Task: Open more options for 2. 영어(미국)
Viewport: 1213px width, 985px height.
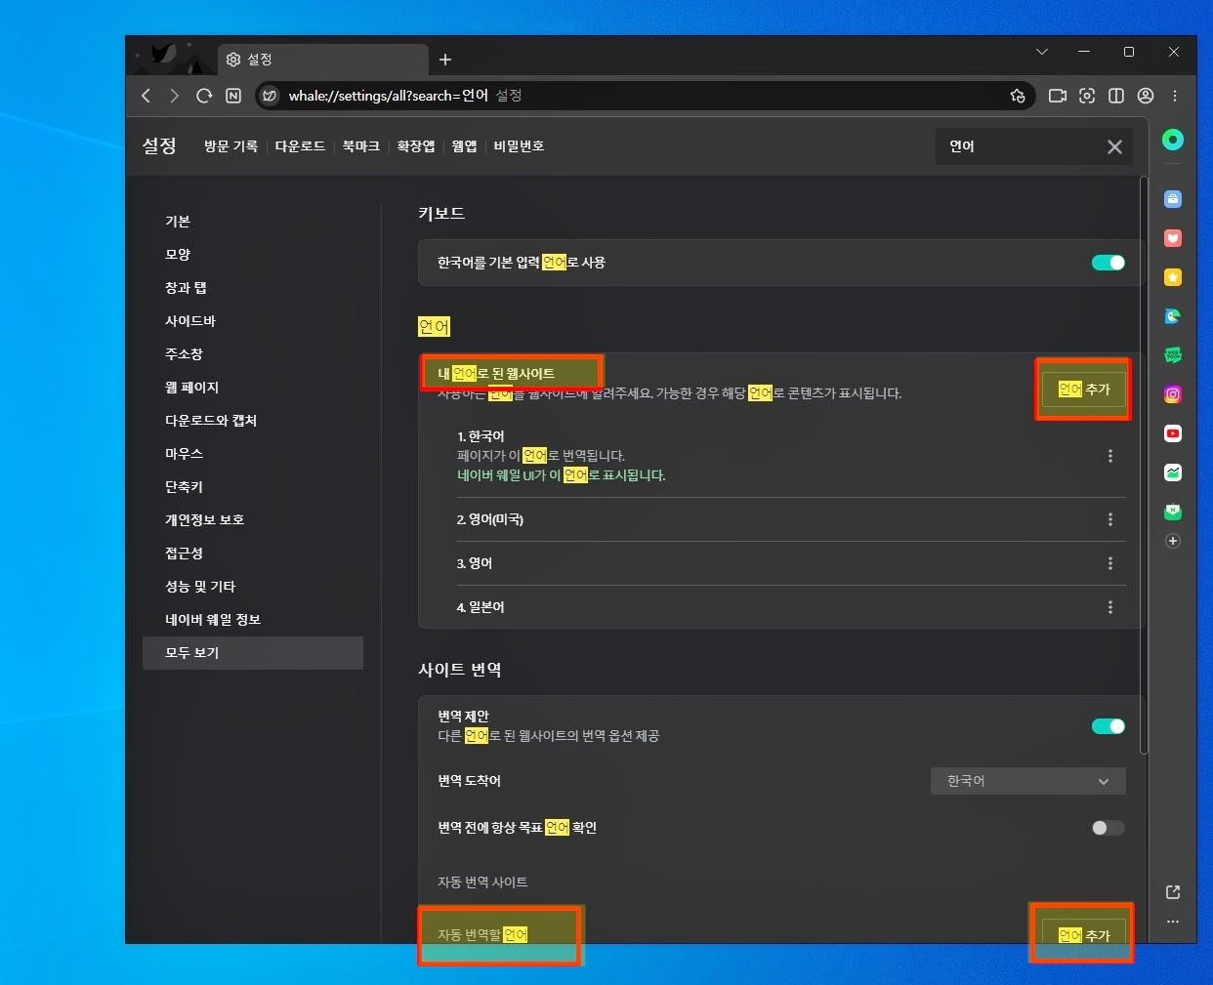Action: tap(1110, 519)
